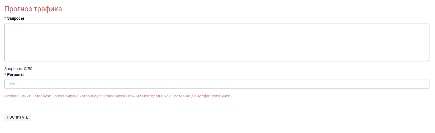
Task: Click the red asterisk beside Регионы
Action: tap(5, 74)
